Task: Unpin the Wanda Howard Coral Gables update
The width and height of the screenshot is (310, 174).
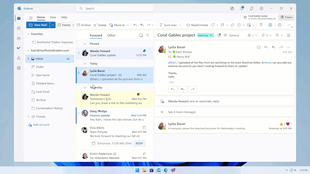Action: pyautogui.click(x=144, y=51)
